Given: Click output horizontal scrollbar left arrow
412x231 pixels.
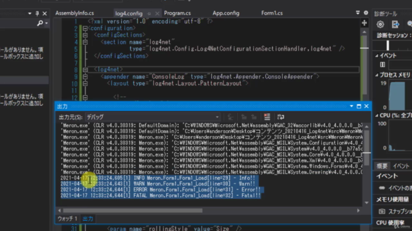Looking at the screenshot, I should click(59, 210).
